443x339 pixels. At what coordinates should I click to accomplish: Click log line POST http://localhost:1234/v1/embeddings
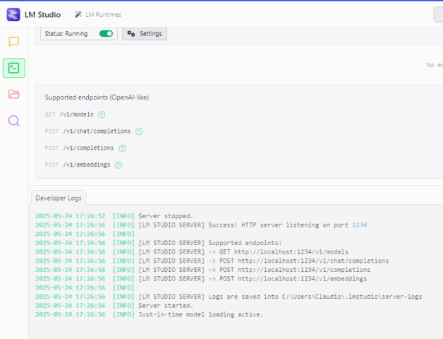click(x=201, y=279)
